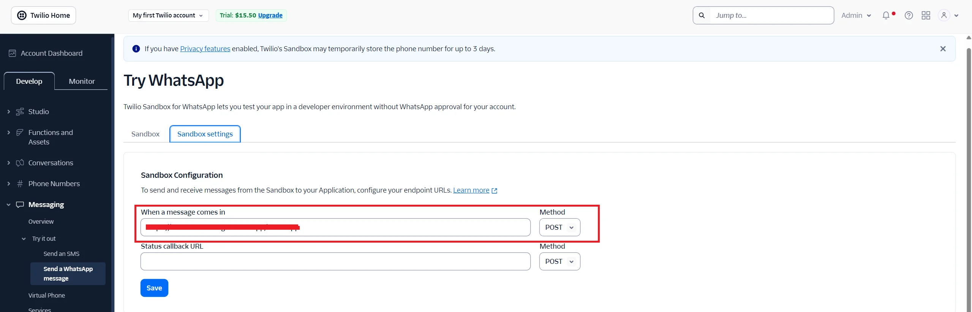The height and width of the screenshot is (312, 972).
Task: Focus the Jump to search field
Action: tap(771, 16)
